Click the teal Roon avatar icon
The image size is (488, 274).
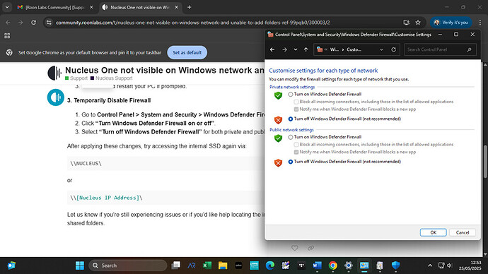pos(56,97)
